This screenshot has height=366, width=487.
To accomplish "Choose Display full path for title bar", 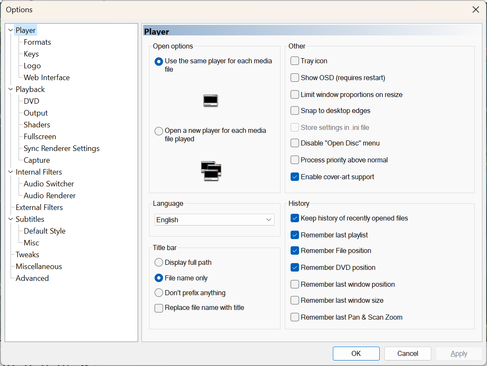I will 158,262.
